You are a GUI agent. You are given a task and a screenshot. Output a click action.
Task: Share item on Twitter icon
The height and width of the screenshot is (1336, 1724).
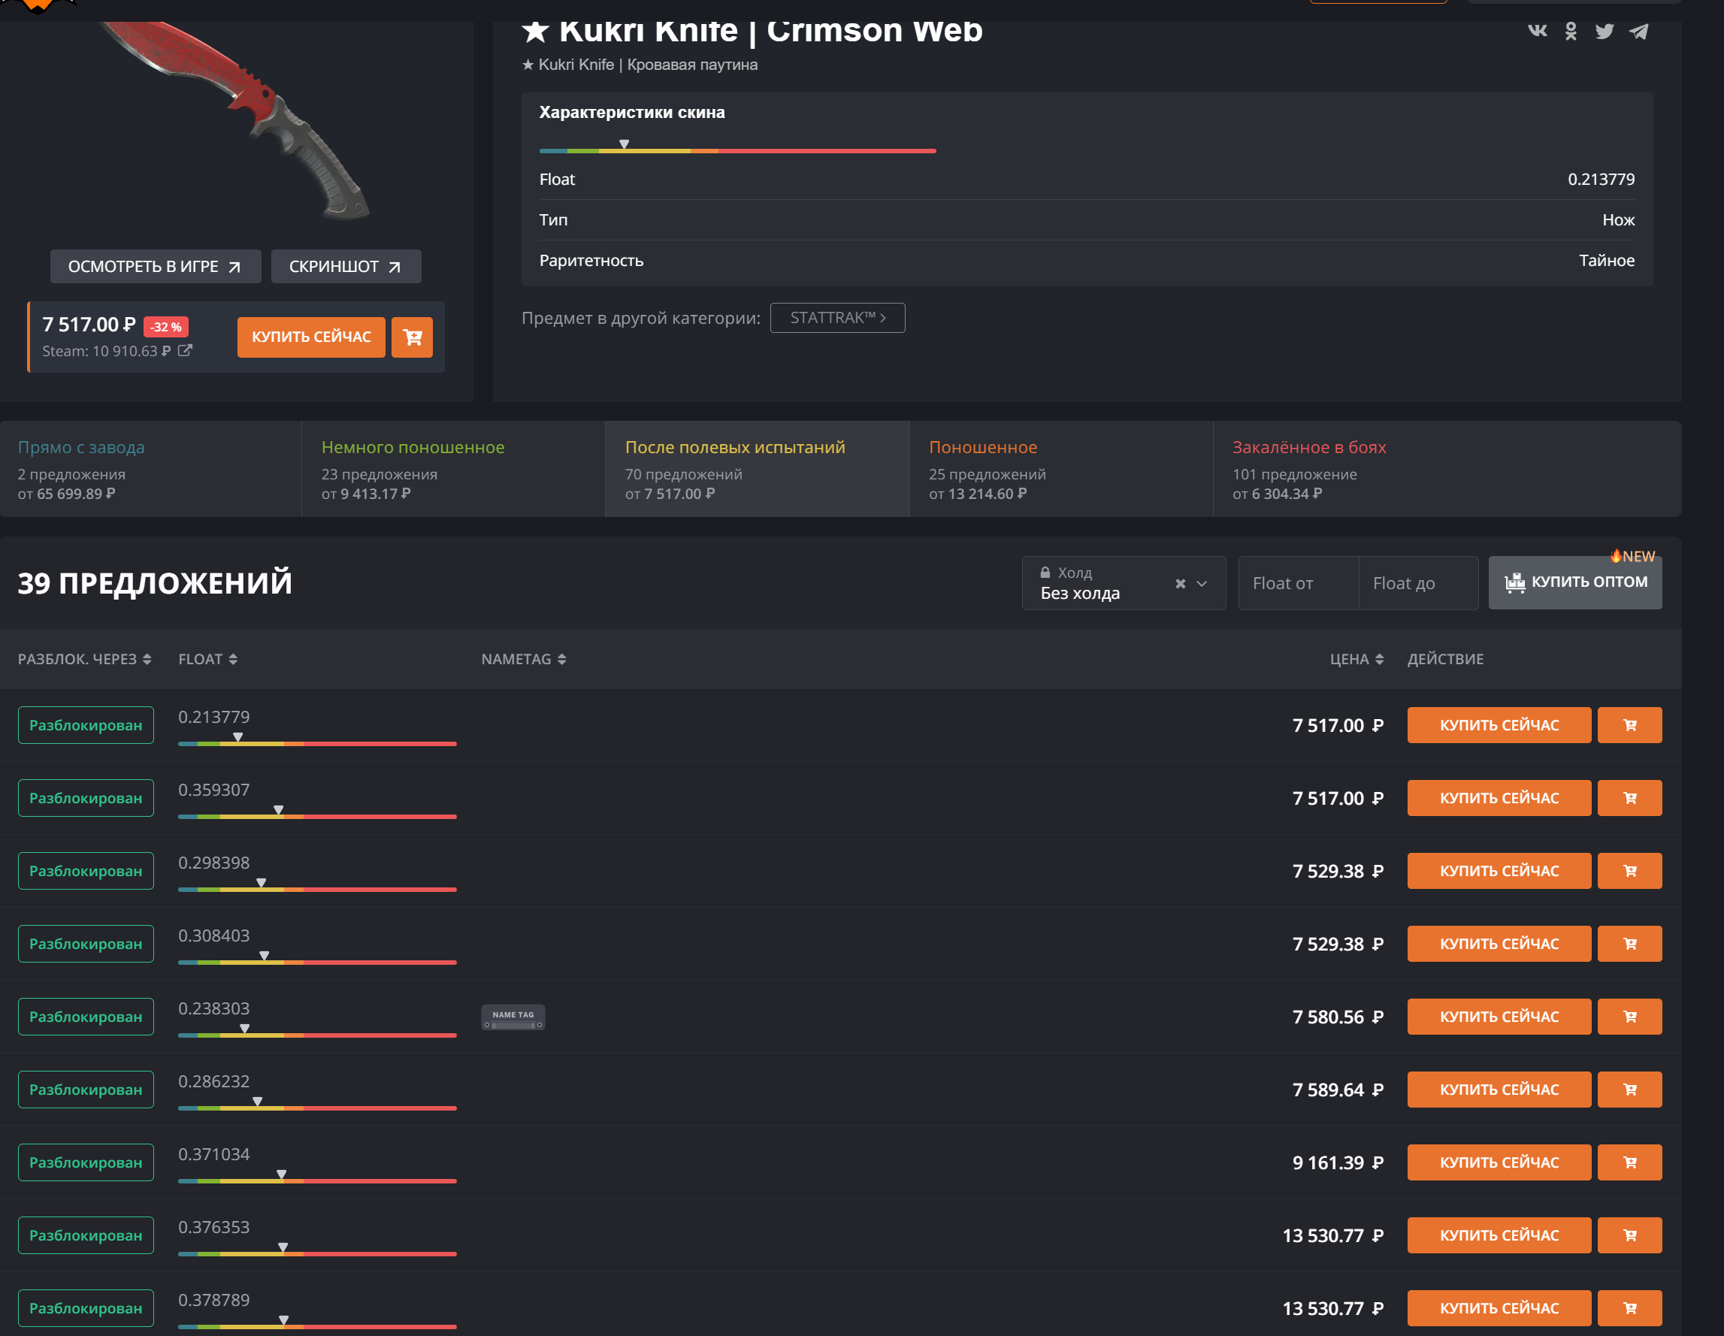tap(1604, 31)
